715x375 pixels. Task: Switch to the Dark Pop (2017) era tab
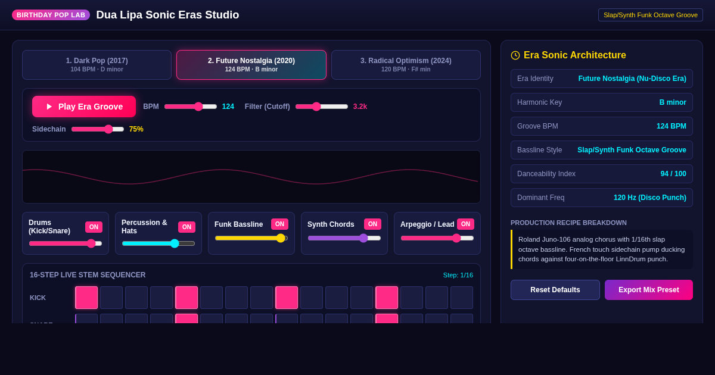(97, 65)
